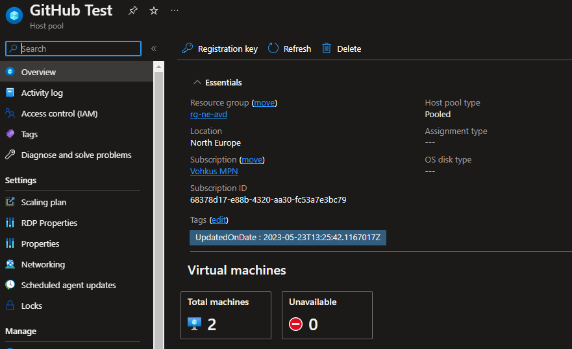Screen dimensions: 572x349
Task: Click in the Search input field
Action: tap(79, 49)
